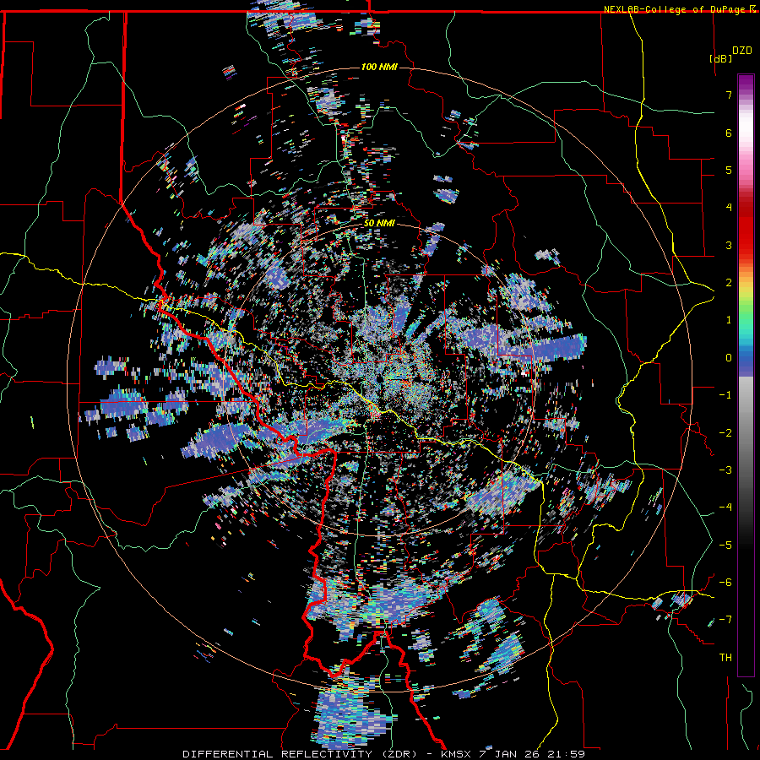This screenshot has height=760, width=760.
Task: Click the TH label on the scale
Action: click(x=725, y=657)
